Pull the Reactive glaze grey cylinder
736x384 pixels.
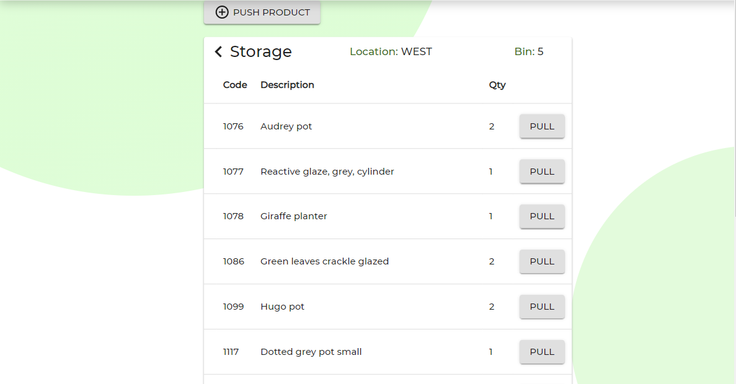pos(541,172)
